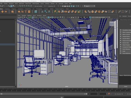Select the highlighted object selection mode icon

[x=11, y=6]
